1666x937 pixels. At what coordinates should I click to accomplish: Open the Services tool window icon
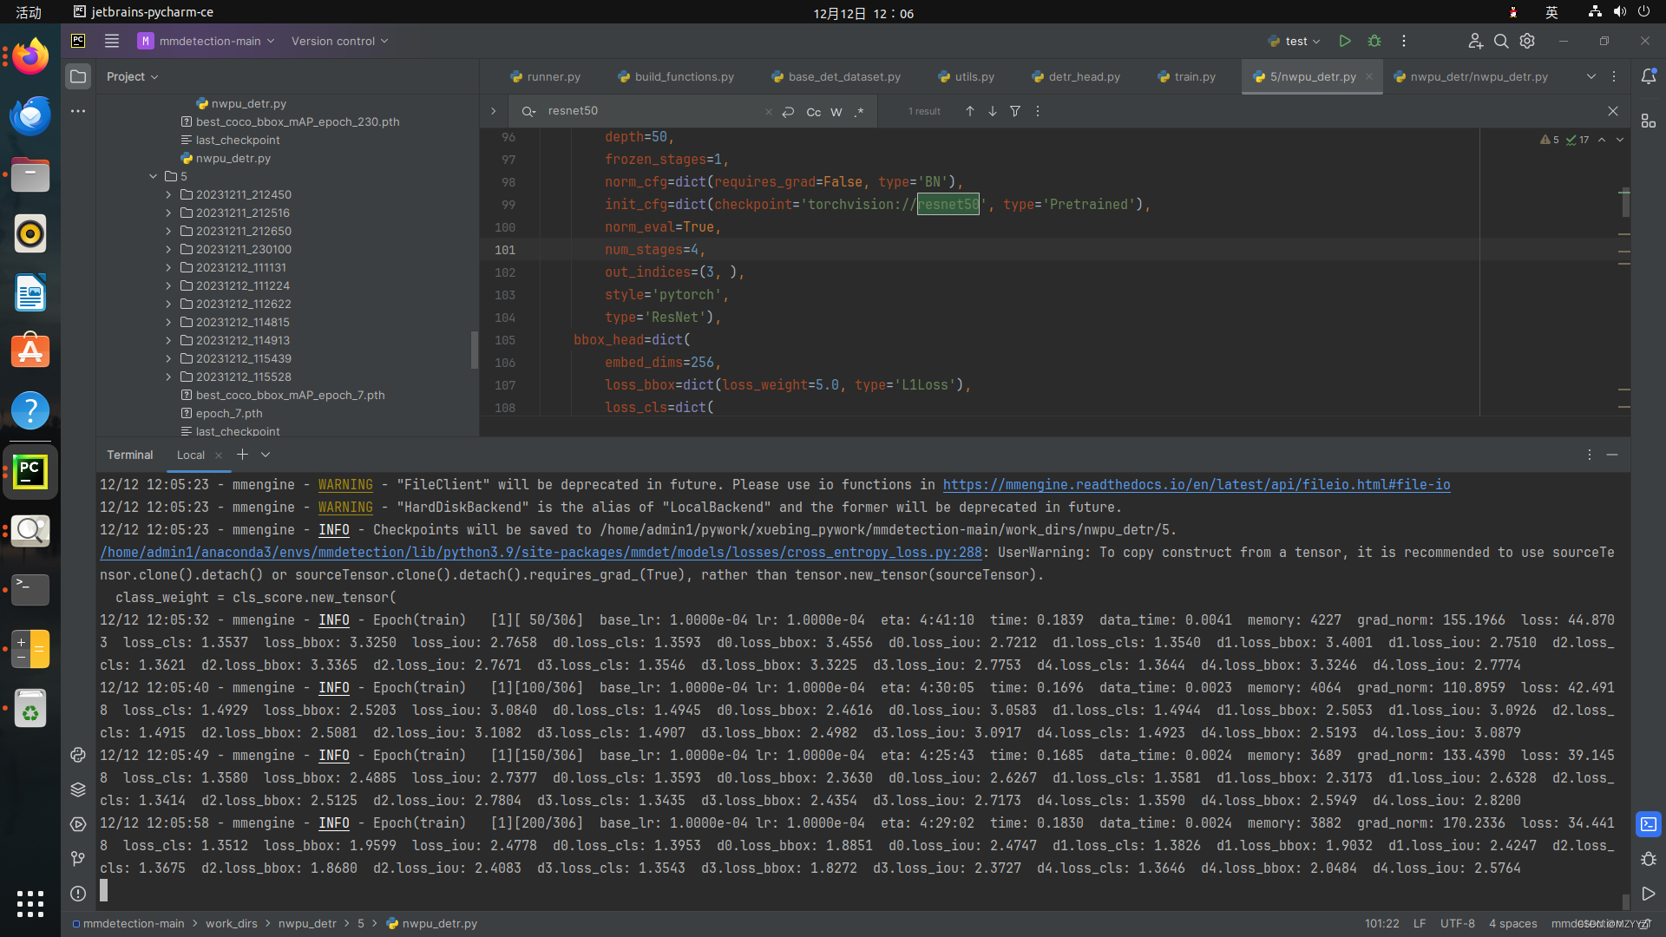78,824
